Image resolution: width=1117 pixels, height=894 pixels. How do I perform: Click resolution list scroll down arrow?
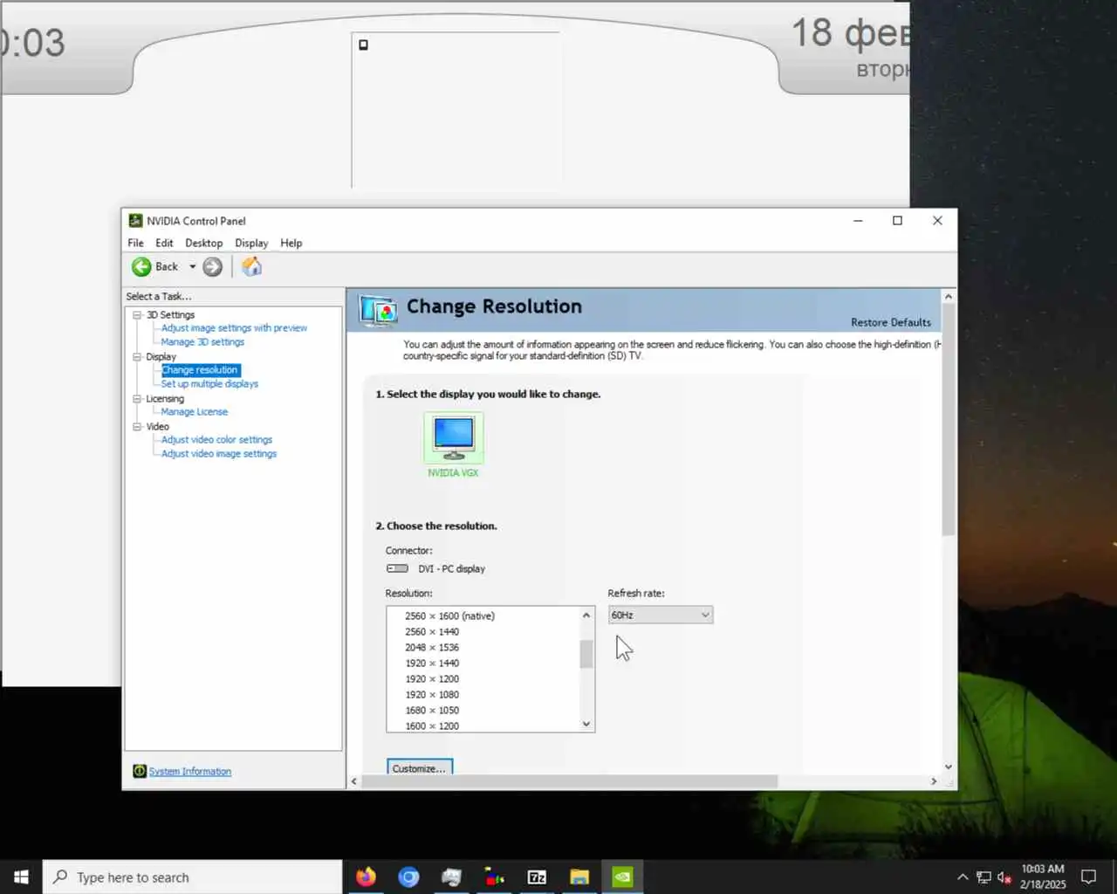(586, 724)
